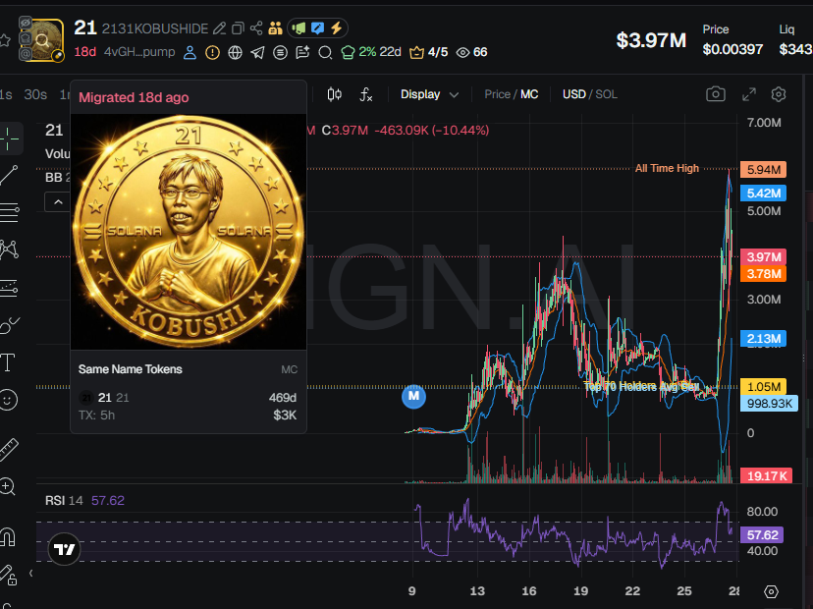Open the token website globe icon

(235, 52)
